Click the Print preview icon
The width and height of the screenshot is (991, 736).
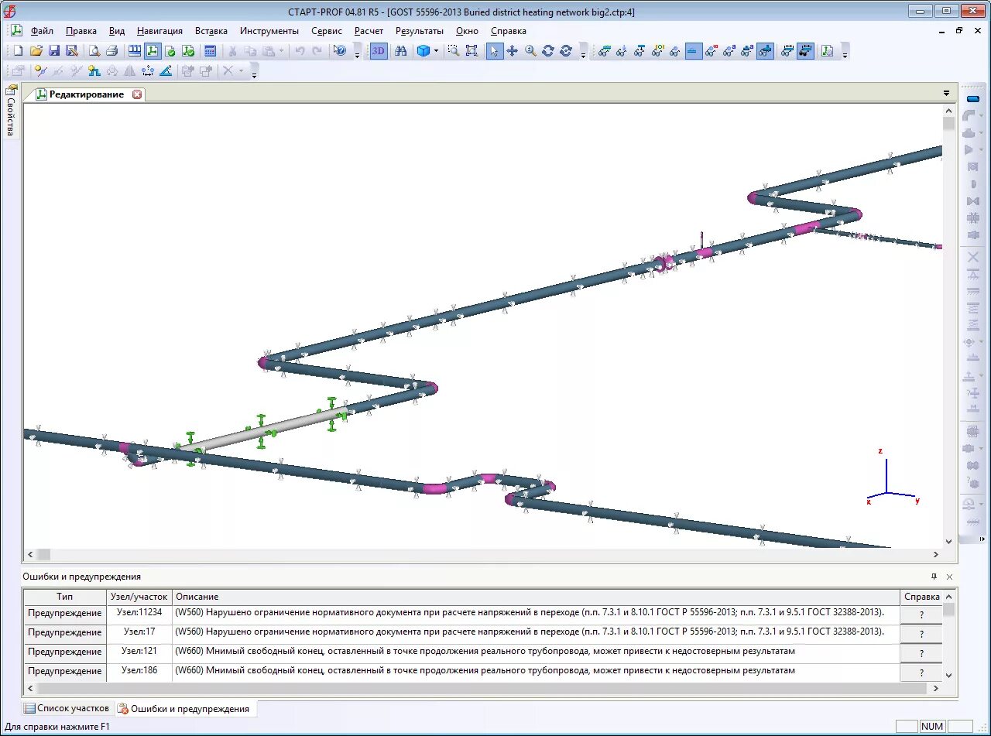coord(94,51)
